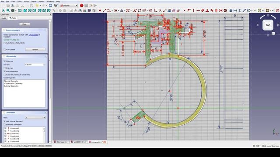Viewport: 280px width, 157px height.
Task: Click the Close button in Tasks panel
Action: tap(24, 24)
